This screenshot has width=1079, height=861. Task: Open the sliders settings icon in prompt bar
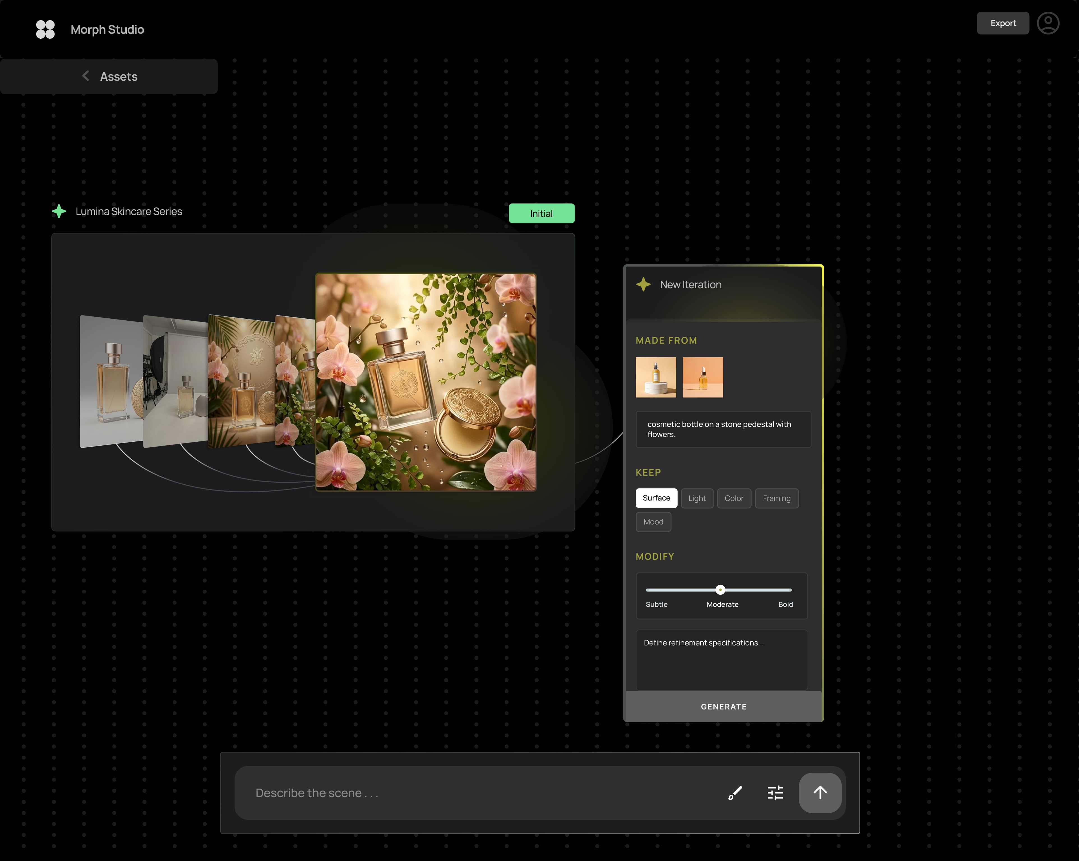pos(775,793)
